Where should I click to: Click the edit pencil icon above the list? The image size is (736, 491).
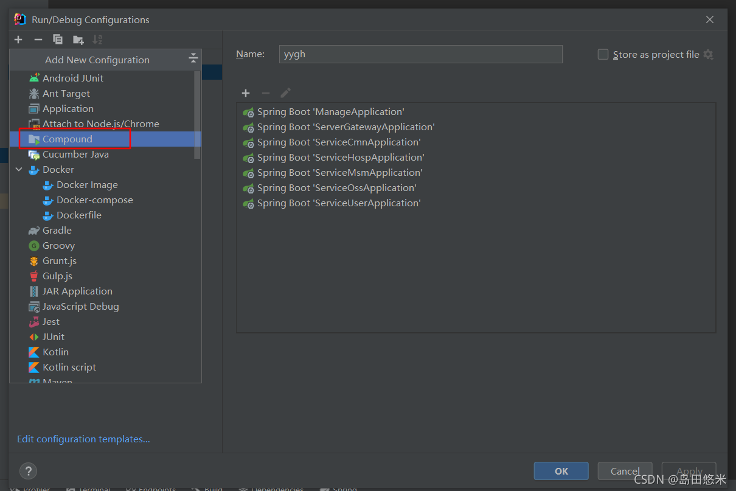[285, 92]
